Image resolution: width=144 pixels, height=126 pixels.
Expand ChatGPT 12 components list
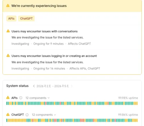pos(44,115)
